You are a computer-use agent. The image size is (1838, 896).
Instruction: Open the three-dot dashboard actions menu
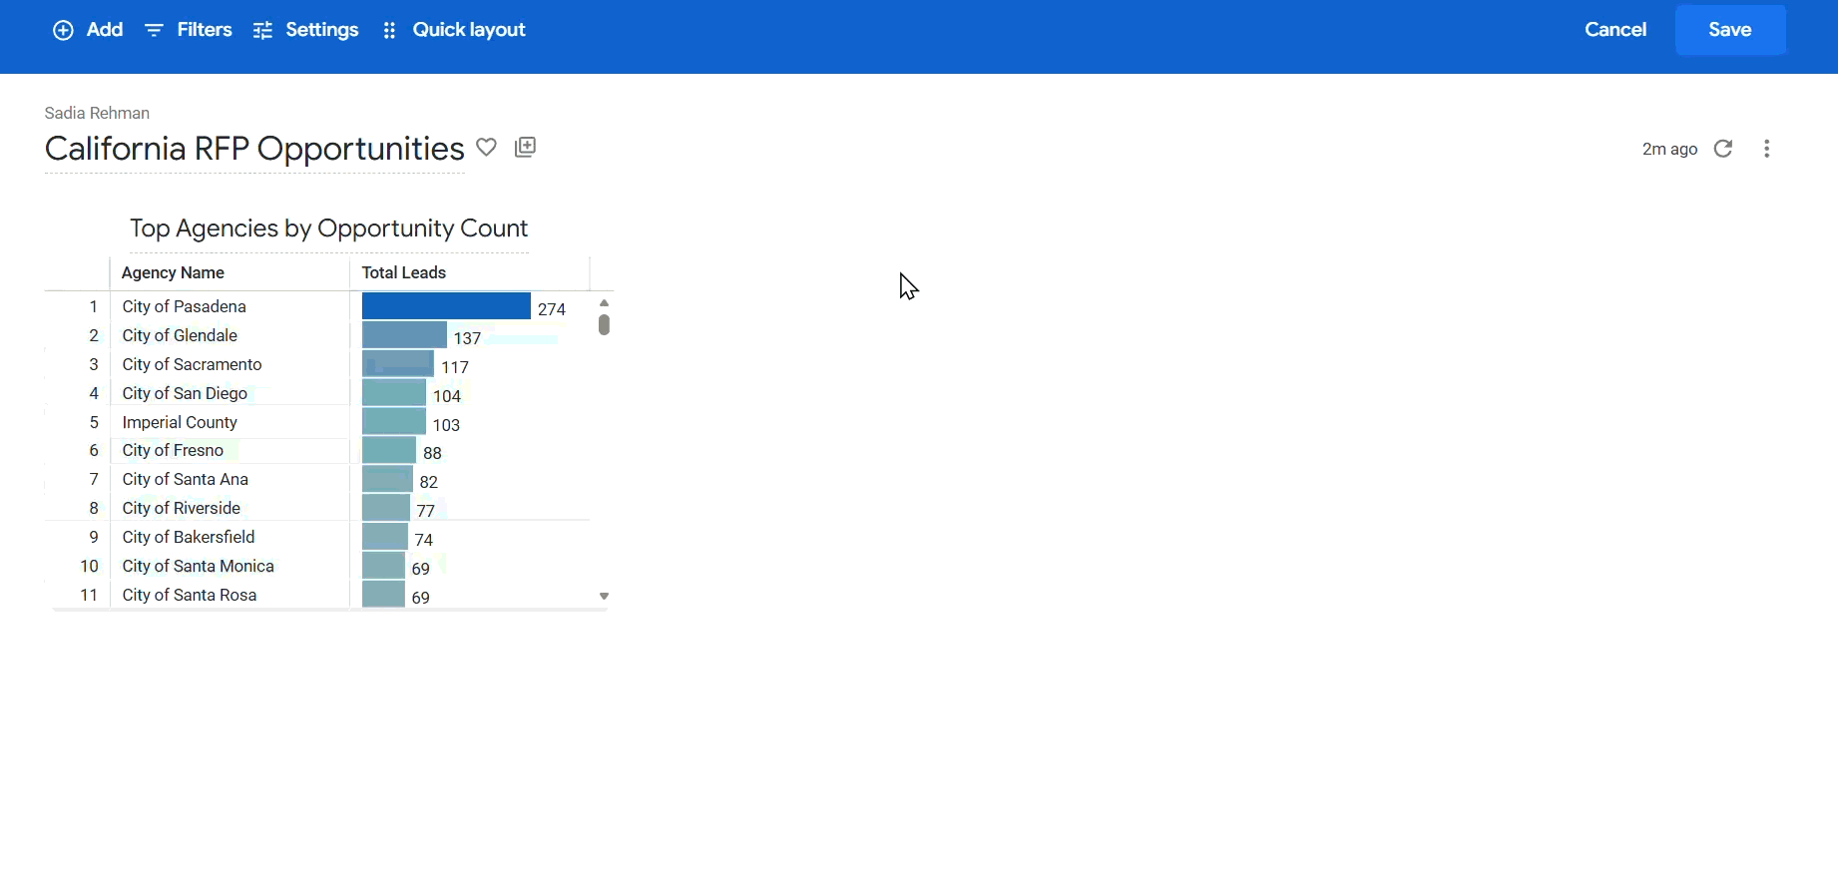[1767, 149]
